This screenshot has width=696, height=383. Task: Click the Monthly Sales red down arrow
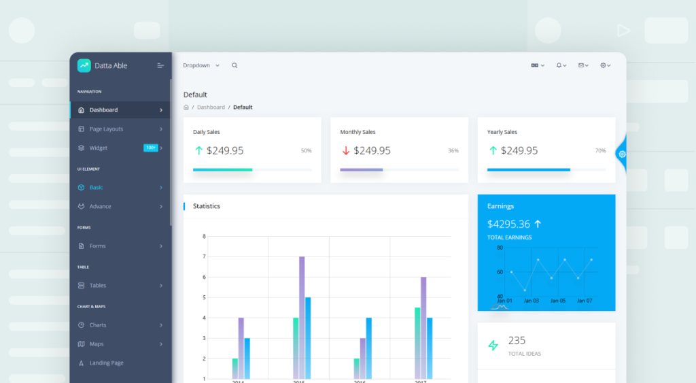click(346, 150)
